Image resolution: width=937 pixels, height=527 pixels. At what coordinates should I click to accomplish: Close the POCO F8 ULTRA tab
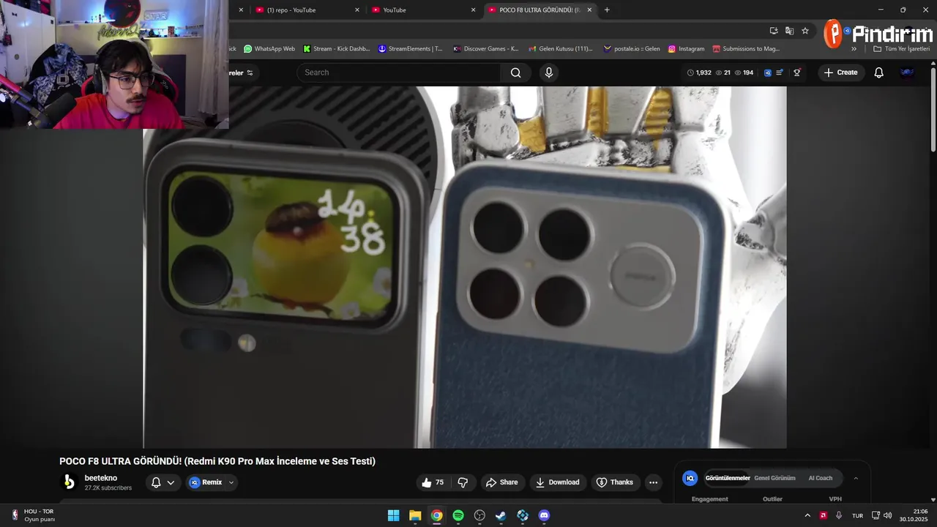[x=589, y=10]
